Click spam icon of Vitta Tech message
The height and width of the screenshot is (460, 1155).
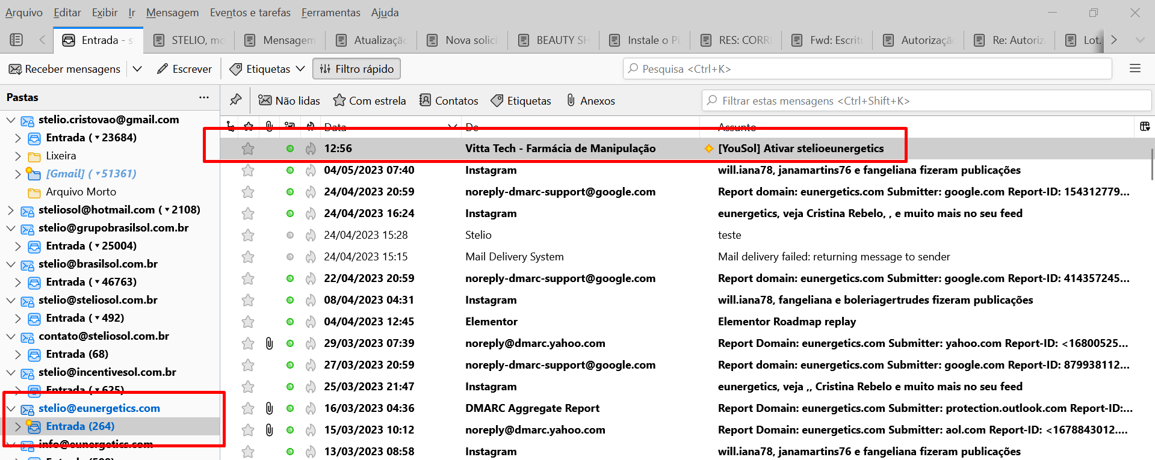(311, 149)
